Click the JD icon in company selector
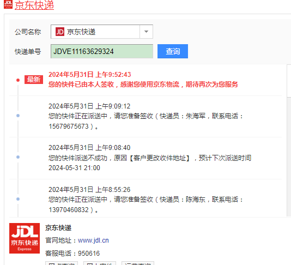This screenshot has height=265, width=291. click(x=60, y=32)
